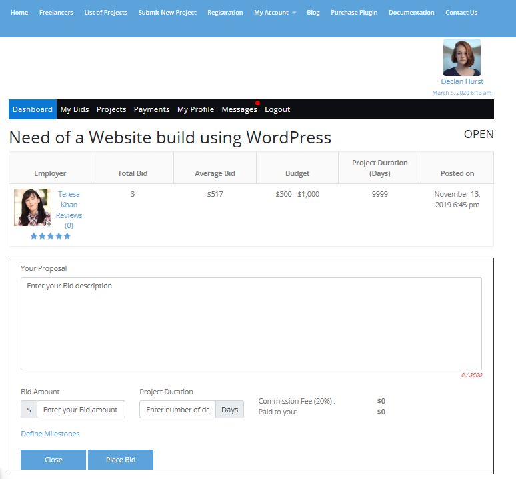Open List of Projects

pos(105,13)
